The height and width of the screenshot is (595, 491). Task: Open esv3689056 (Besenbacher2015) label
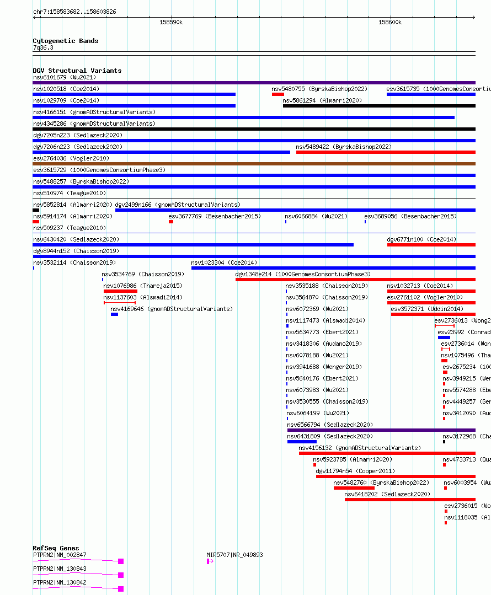410,216
